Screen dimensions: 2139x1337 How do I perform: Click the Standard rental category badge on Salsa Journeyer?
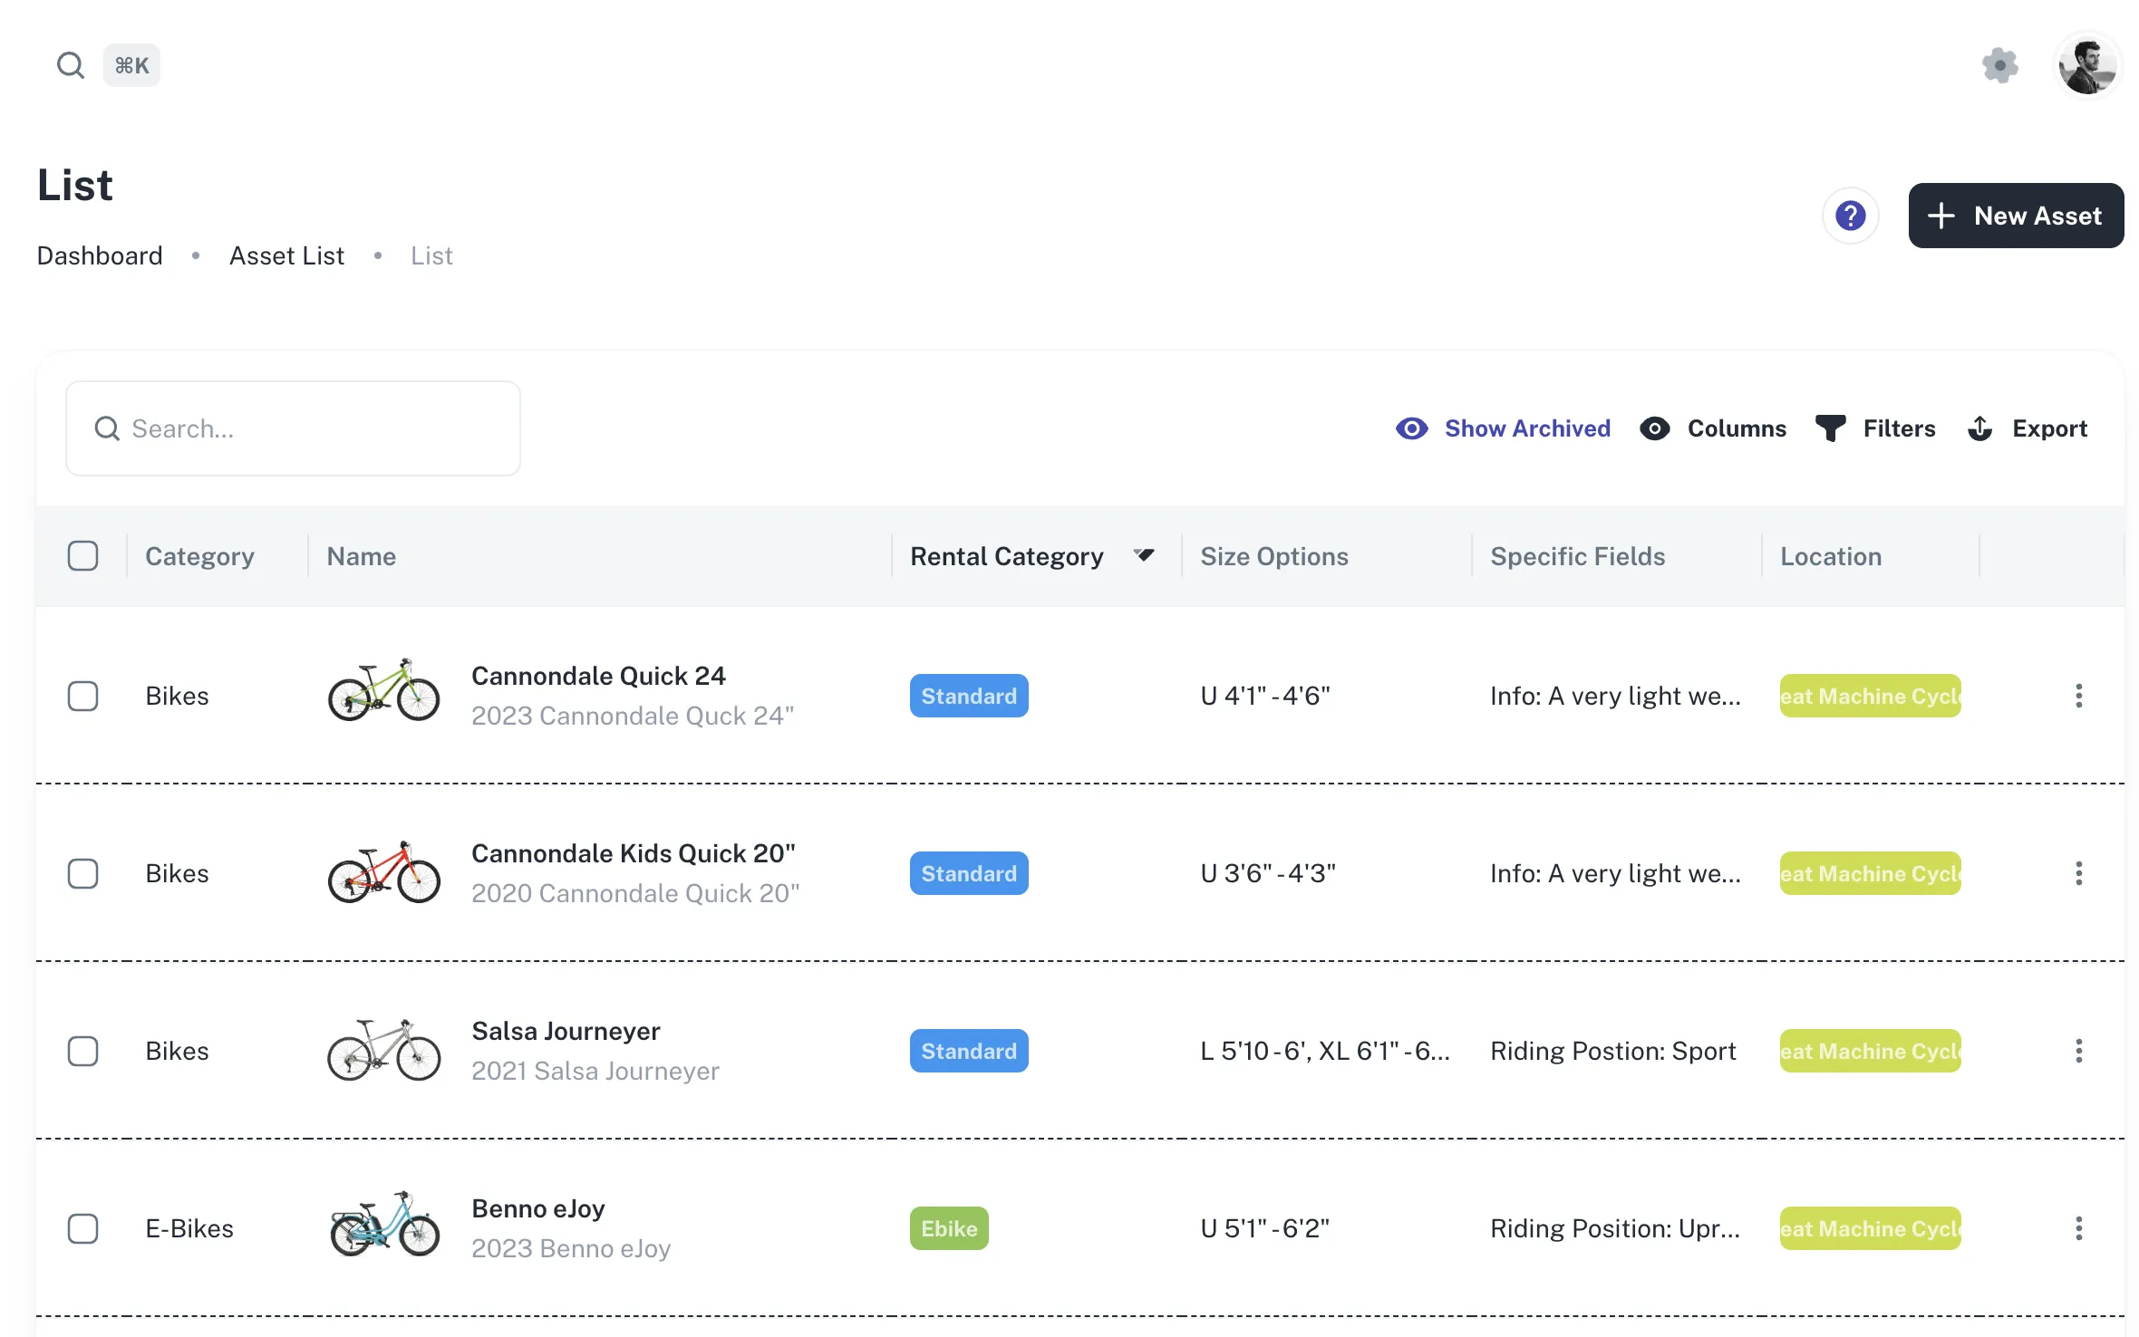[x=968, y=1051]
